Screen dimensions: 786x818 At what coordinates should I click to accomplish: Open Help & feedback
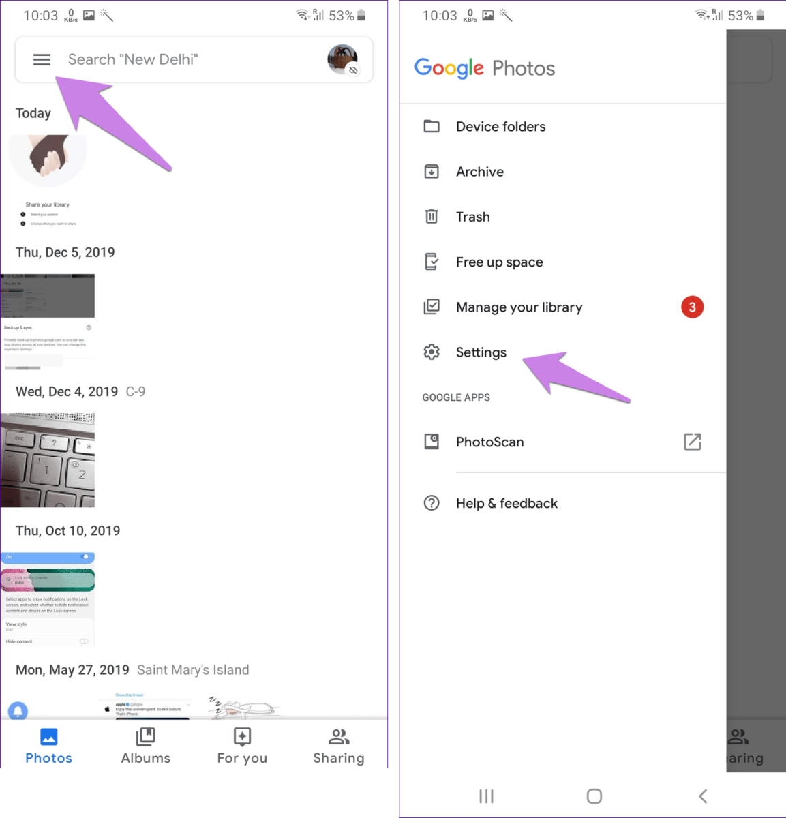(563, 503)
